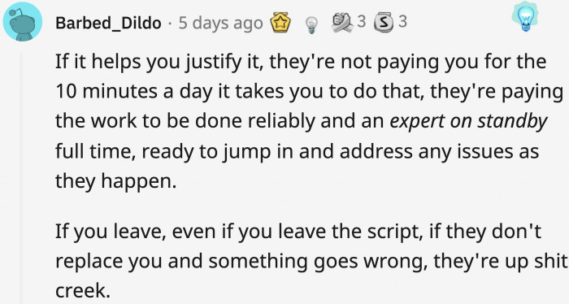The image size is (569, 304).
Task: Click the silver S award icon
Action: (384, 22)
